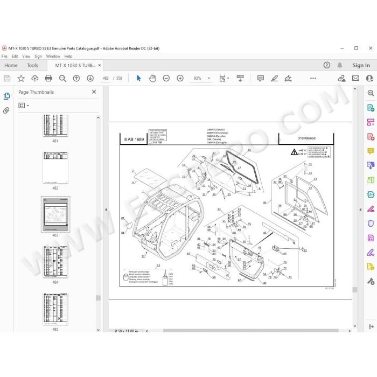Open Comment tool in right pane
Viewport: 377px width, 377px height.
[371, 151]
